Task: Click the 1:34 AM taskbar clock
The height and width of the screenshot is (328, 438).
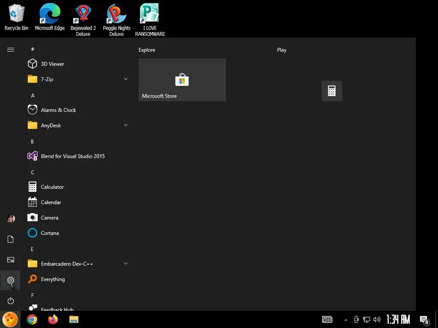Action: [x=398, y=319]
